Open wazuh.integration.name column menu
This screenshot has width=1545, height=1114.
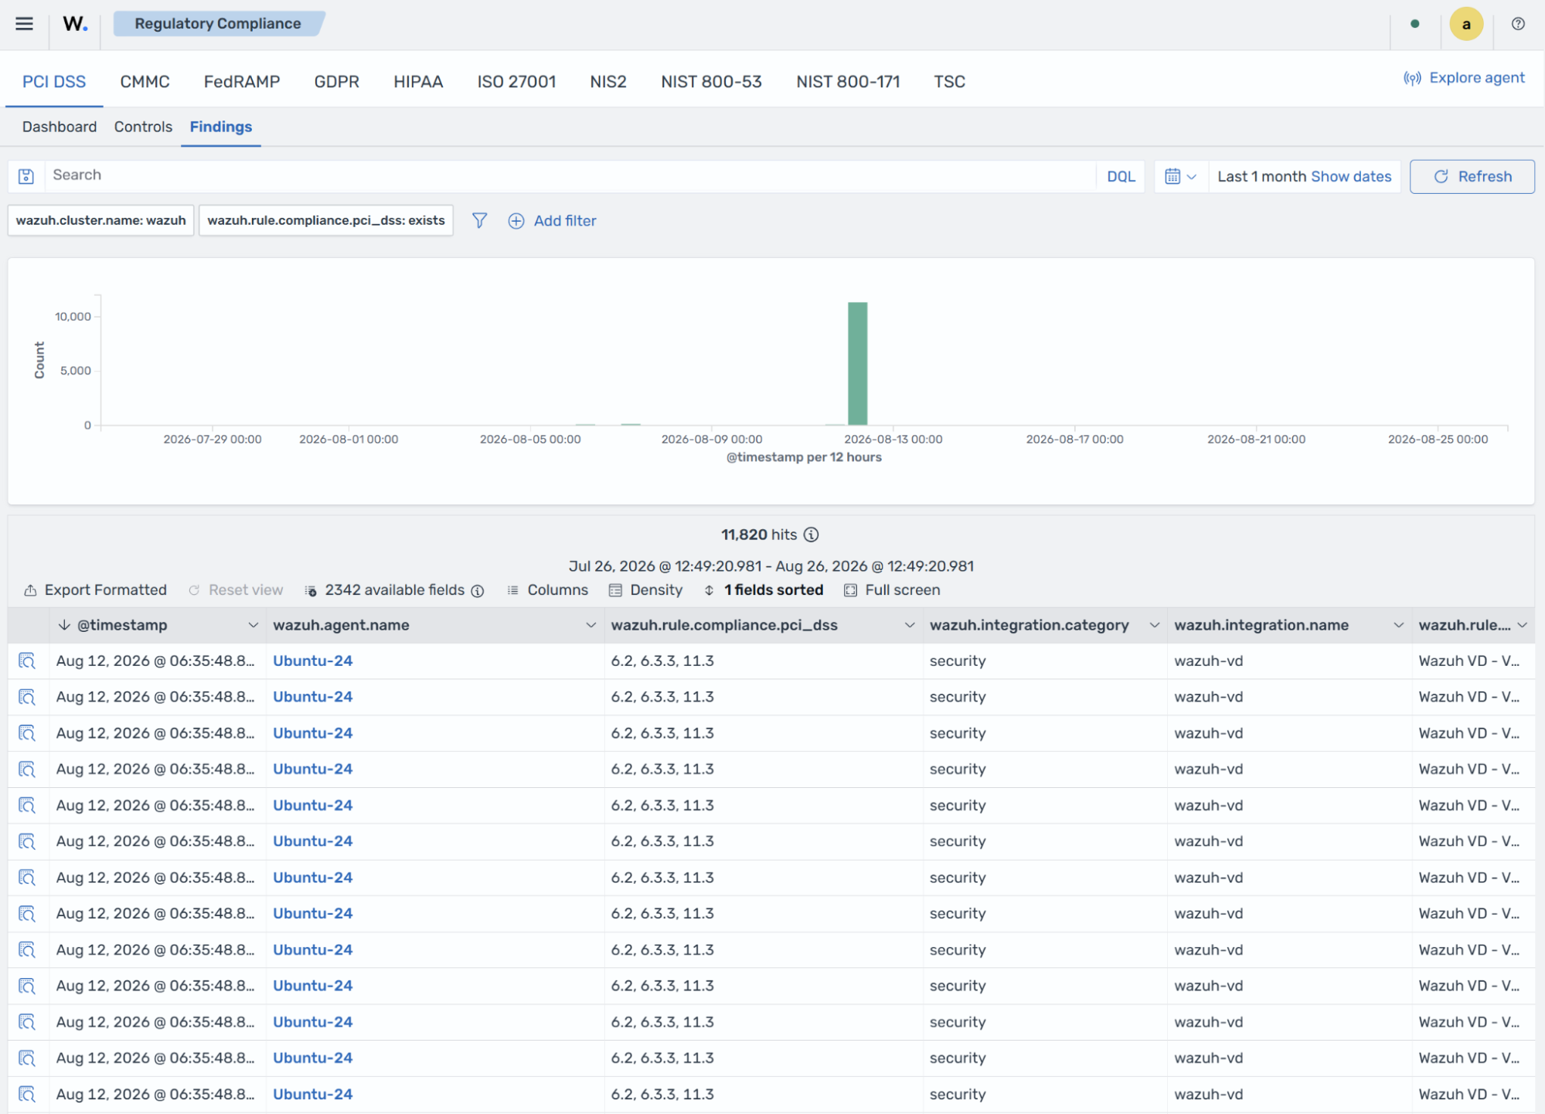click(x=1398, y=626)
